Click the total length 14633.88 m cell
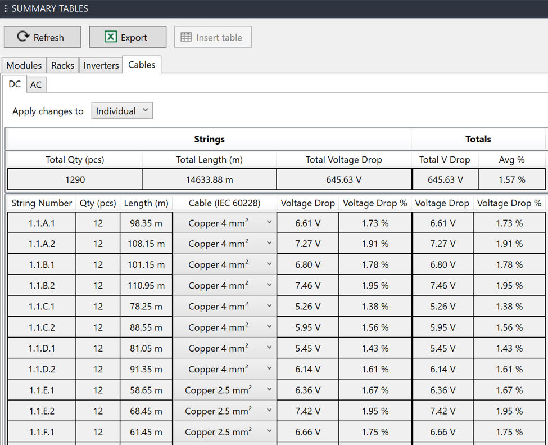The height and width of the screenshot is (445, 548). click(x=209, y=179)
